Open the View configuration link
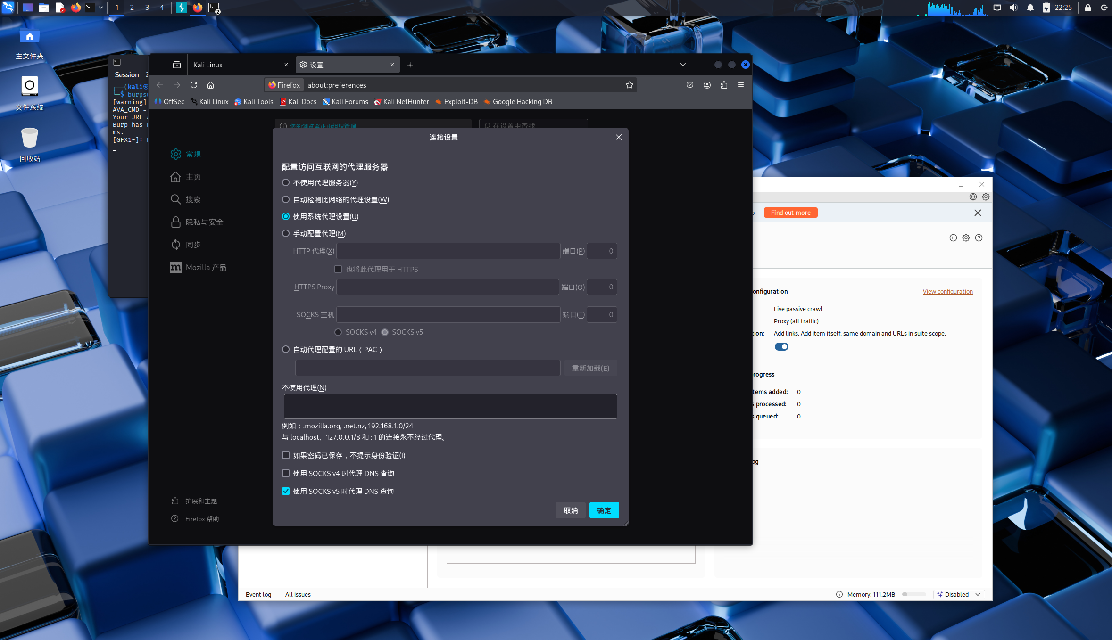The height and width of the screenshot is (640, 1112). (947, 291)
